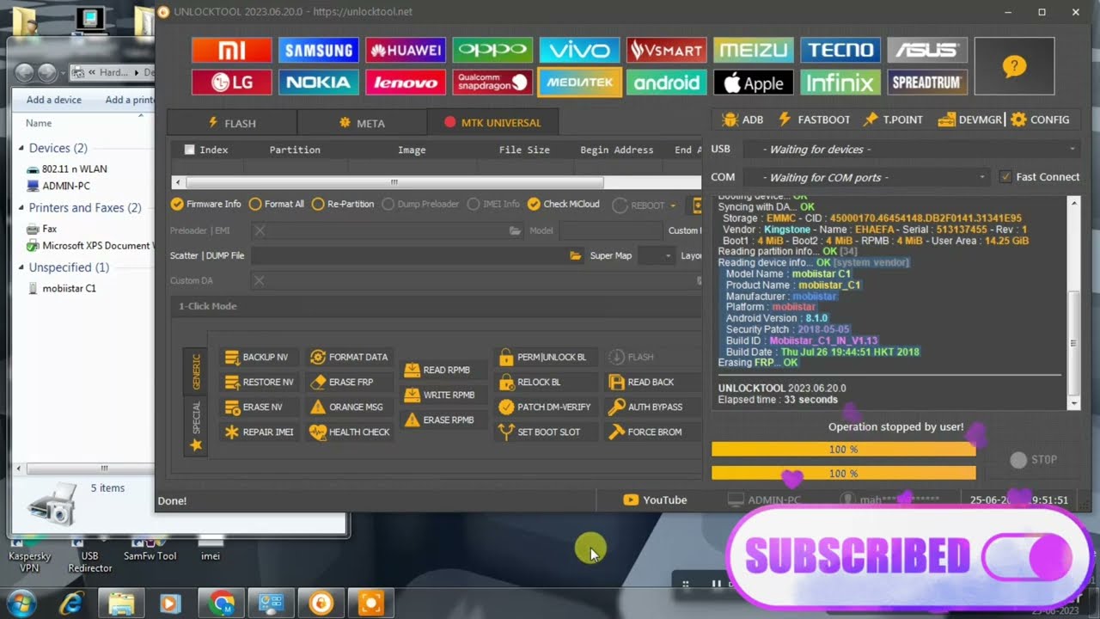Toggle the Check MiCloud option
Screen dimensions: 1100x619
tap(564, 205)
